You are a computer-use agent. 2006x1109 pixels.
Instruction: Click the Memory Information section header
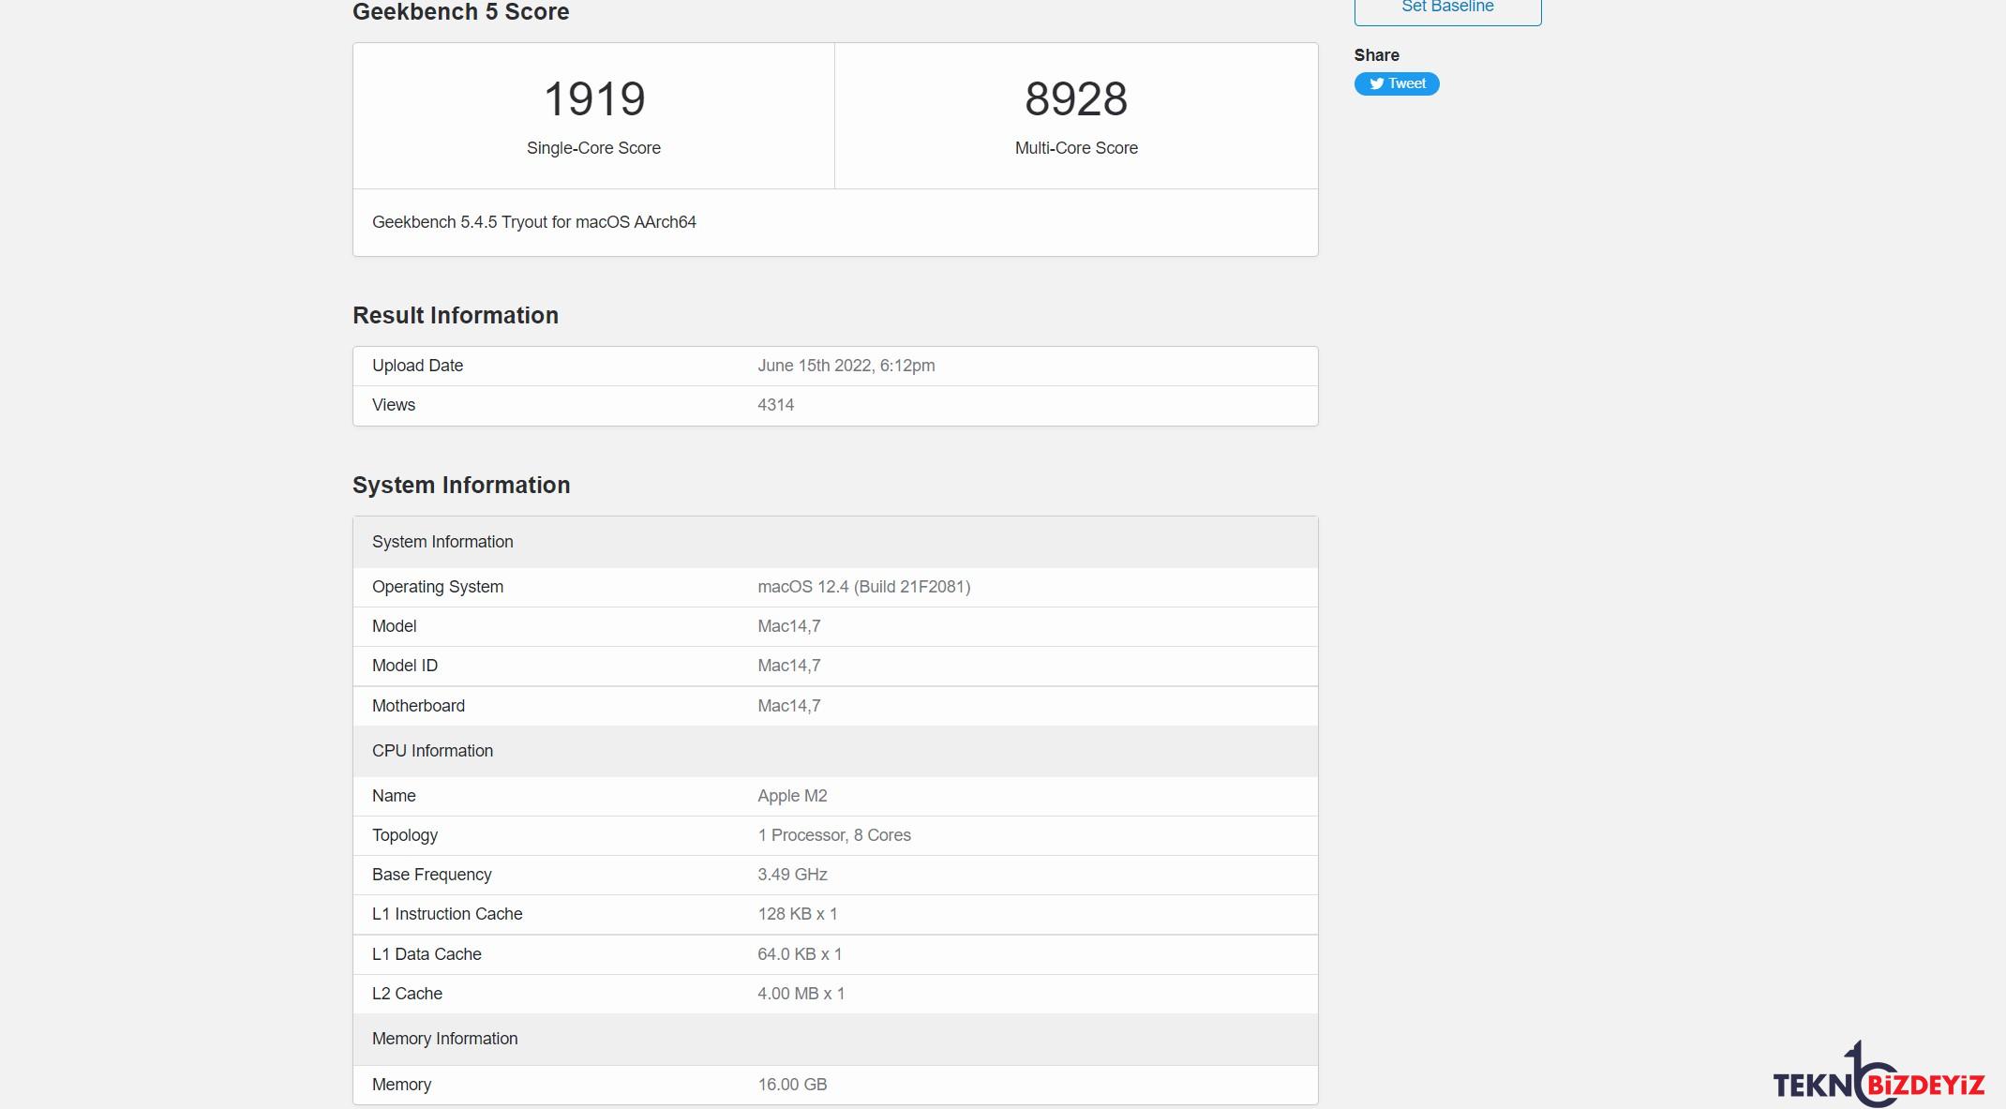coord(835,1039)
